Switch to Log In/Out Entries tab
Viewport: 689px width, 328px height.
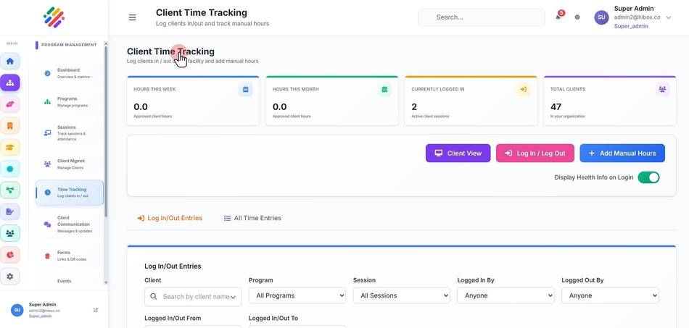170,218
